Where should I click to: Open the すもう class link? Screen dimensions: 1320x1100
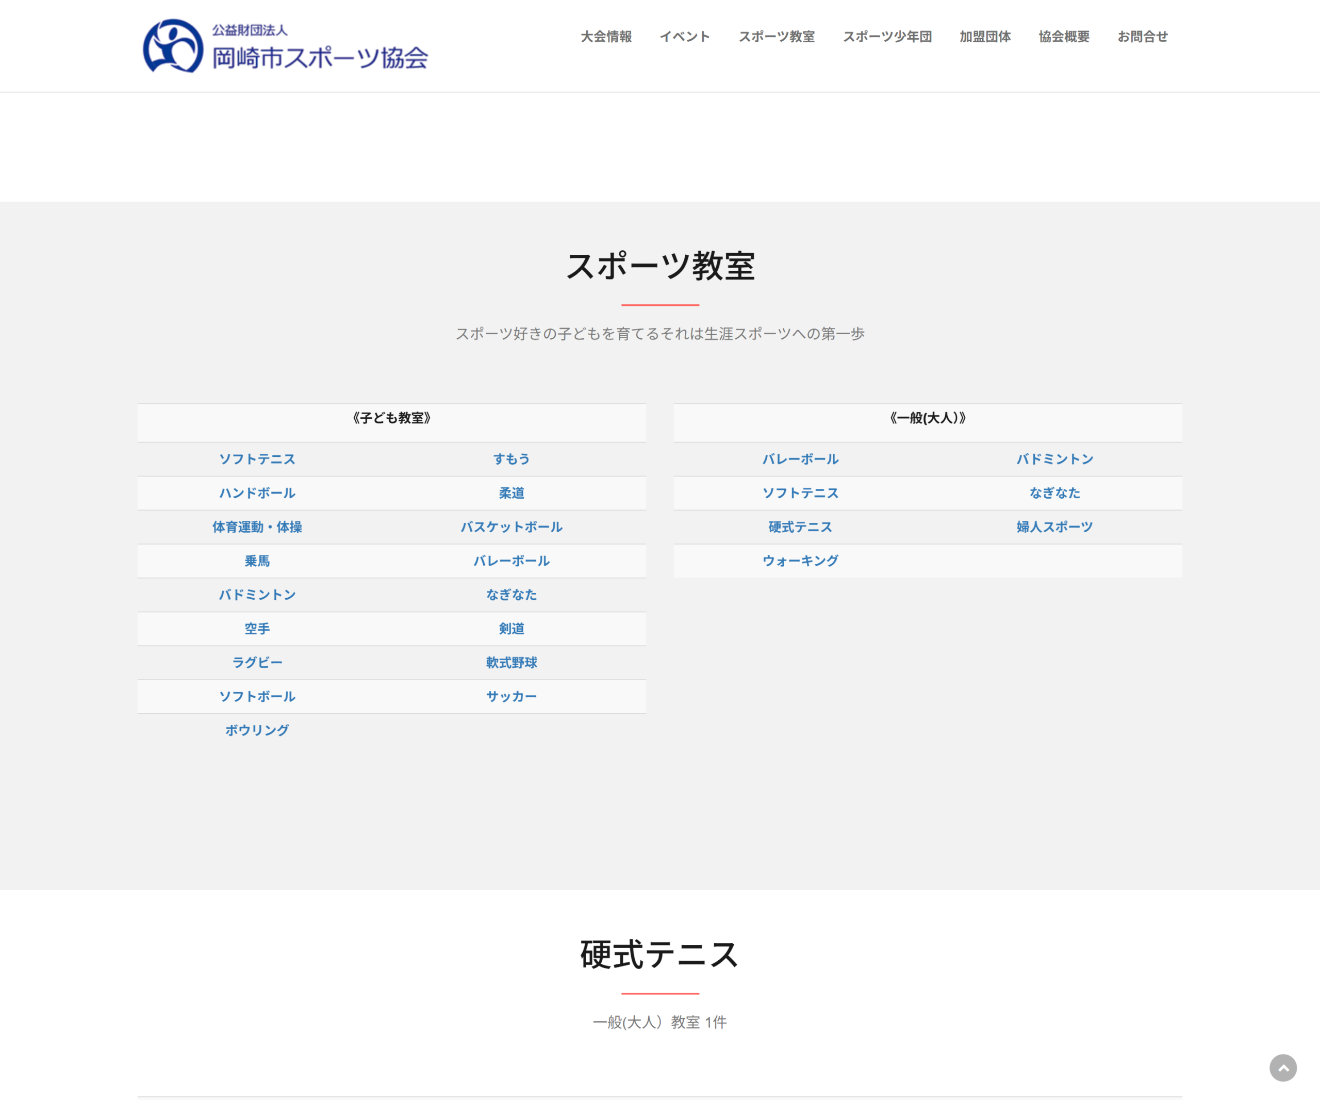[x=511, y=459]
